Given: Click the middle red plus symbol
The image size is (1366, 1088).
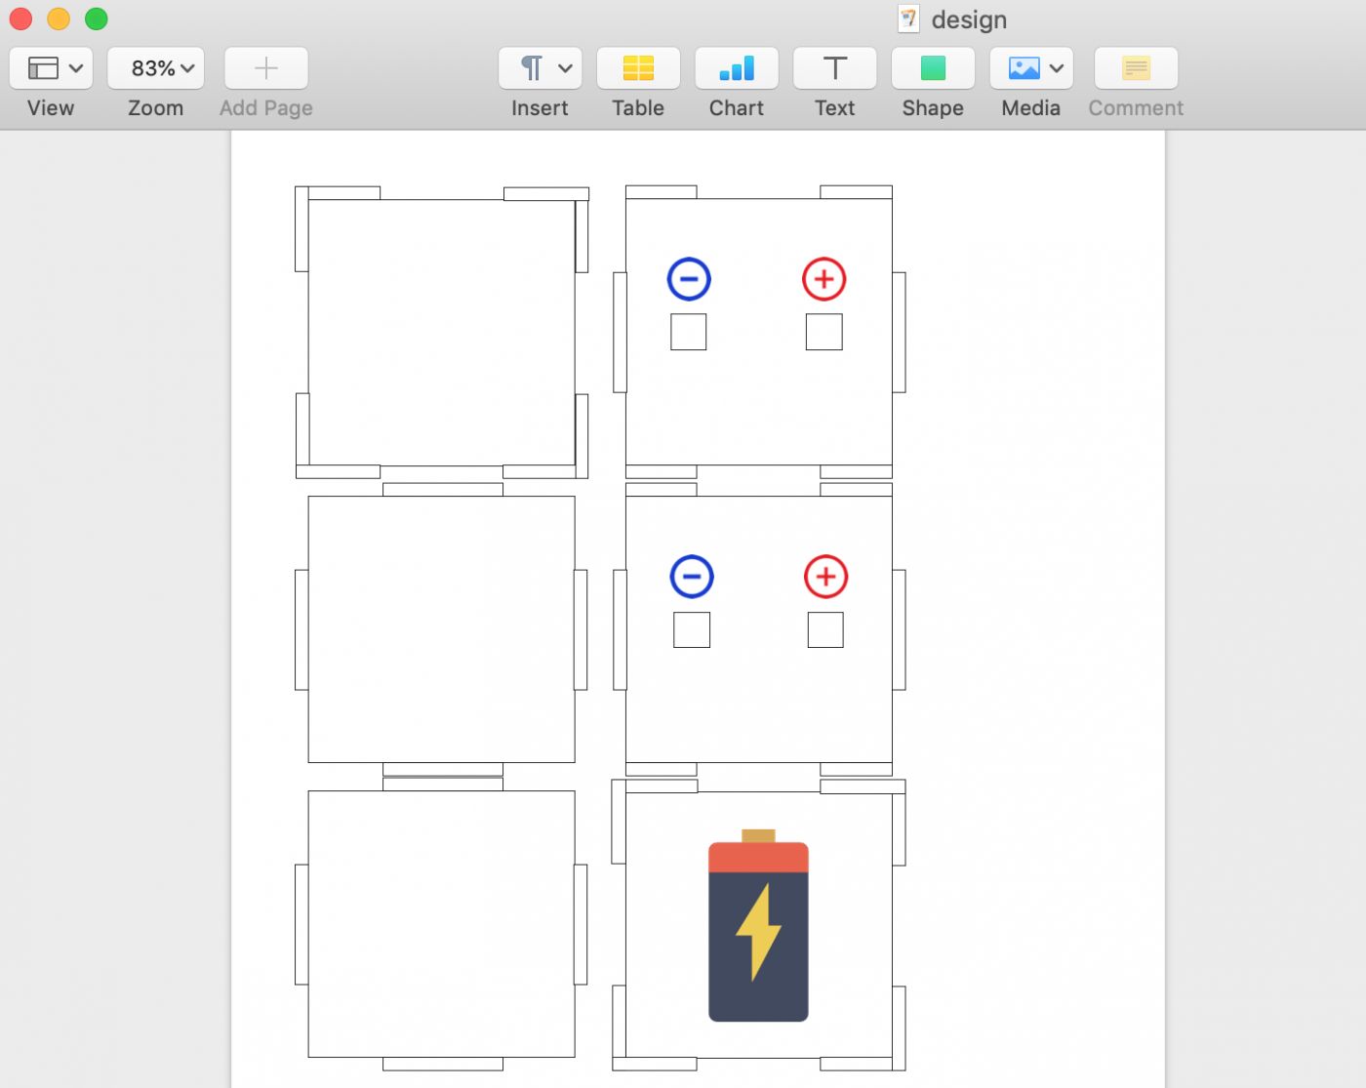Looking at the screenshot, I should click(825, 577).
